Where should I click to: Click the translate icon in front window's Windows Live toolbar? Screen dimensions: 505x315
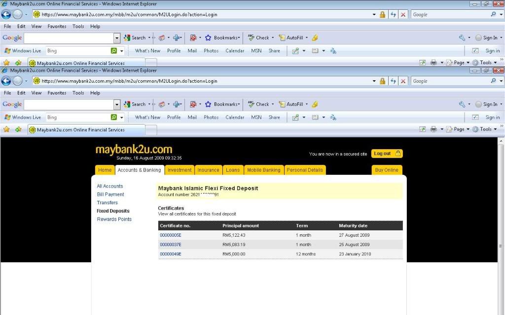click(333, 117)
